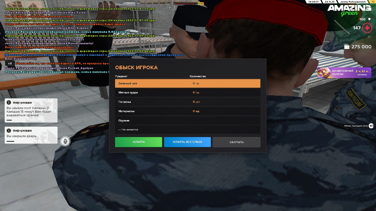The width and height of the screenshot is (376, 211).
Task: Click the wallet money icon
Action: 347,47
